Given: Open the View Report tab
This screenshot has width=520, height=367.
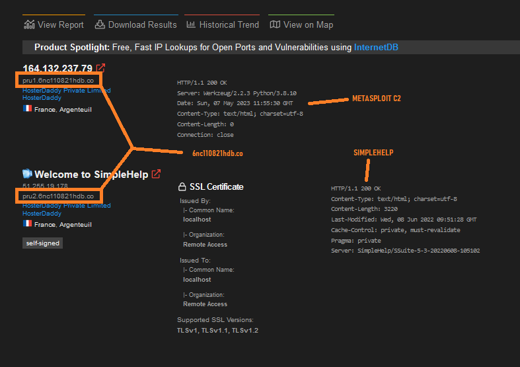Looking at the screenshot, I should tap(54, 24).
